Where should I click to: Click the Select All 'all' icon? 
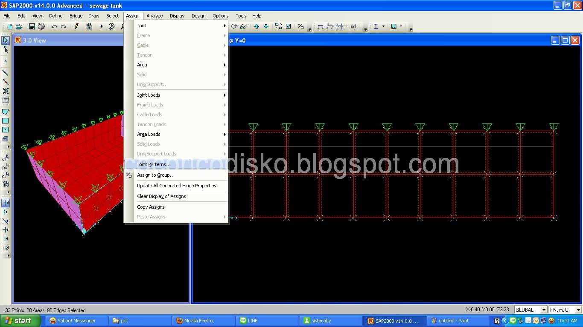6,158
